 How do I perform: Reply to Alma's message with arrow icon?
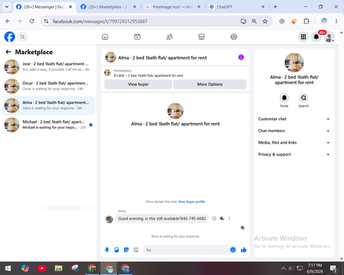(x=222, y=219)
